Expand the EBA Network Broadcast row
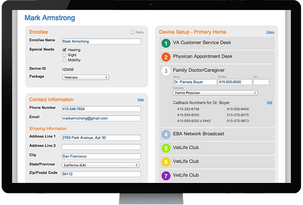The height and width of the screenshot is (205, 303). click(217, 134)
